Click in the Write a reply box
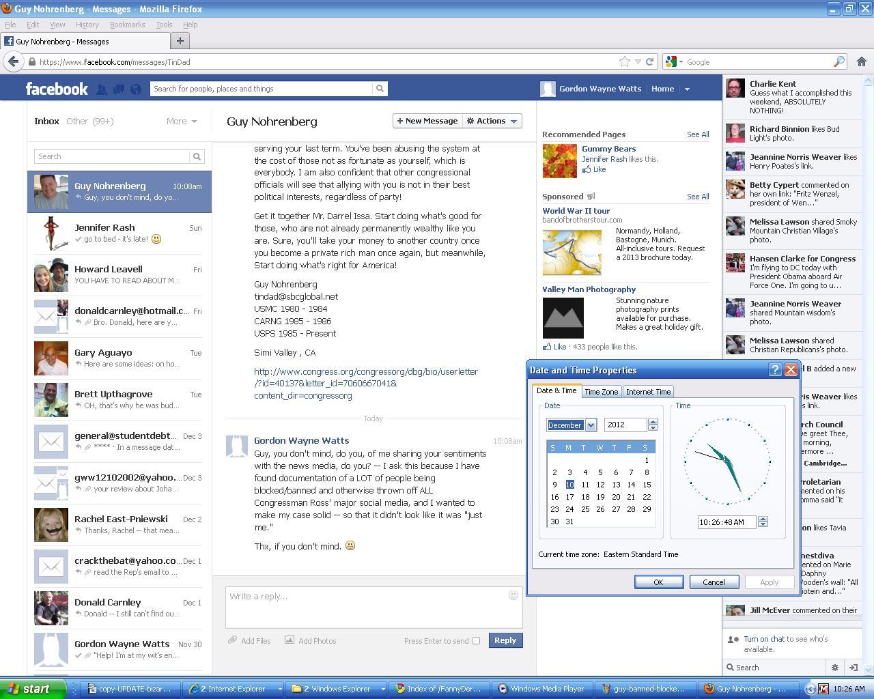The width and height of the screenshot is (874, 699). 374,607
